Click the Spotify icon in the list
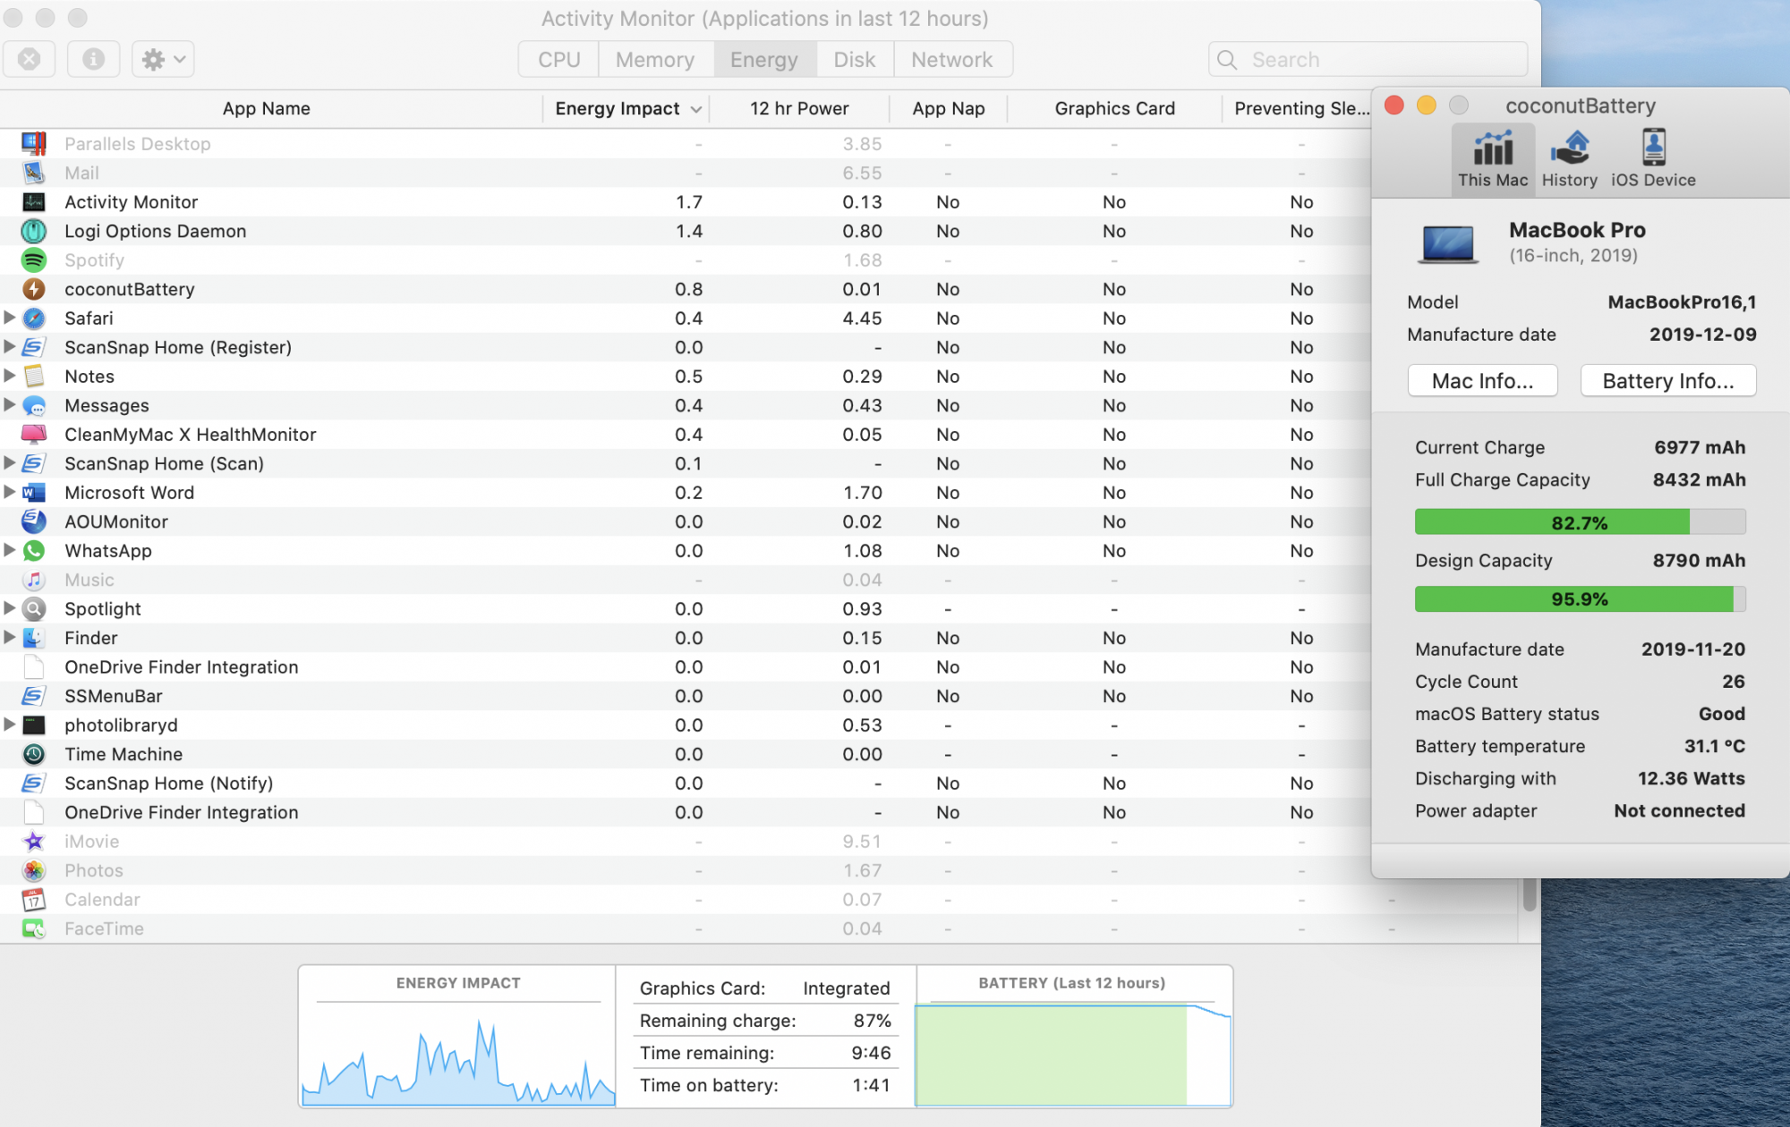 34,260
